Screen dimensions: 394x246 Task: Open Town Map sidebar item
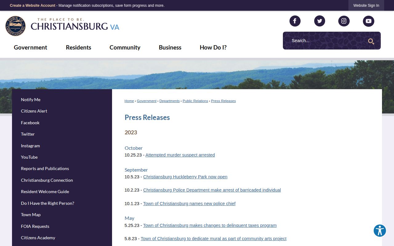click(31, 215)
